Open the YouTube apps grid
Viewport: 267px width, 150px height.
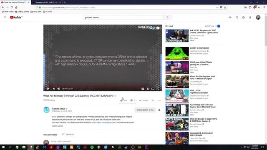coord(237,17)
